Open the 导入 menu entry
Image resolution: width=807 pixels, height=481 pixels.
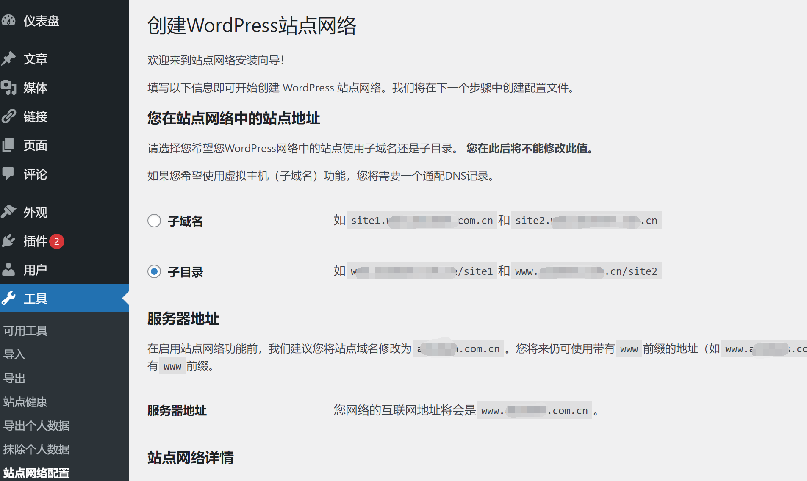(x=14, y=354)
